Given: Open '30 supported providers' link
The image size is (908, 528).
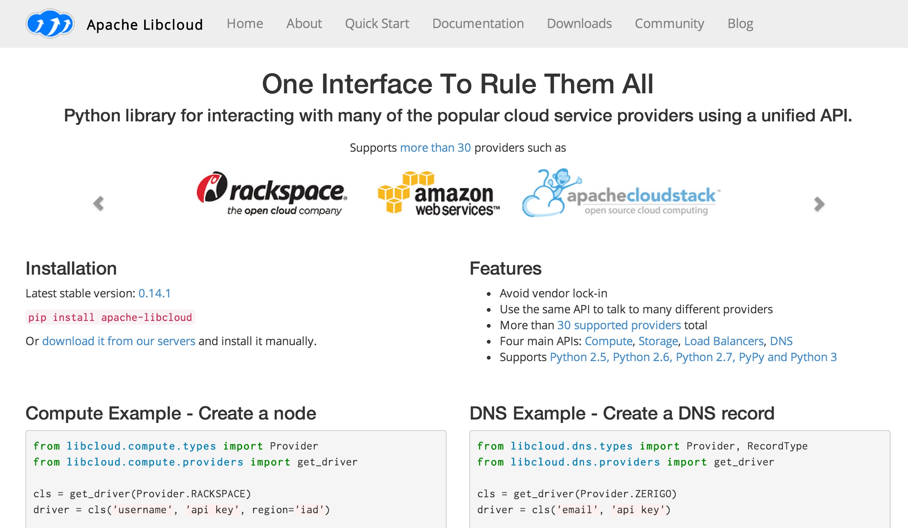Looking at the screenshot, I should (x=619, y=325).
